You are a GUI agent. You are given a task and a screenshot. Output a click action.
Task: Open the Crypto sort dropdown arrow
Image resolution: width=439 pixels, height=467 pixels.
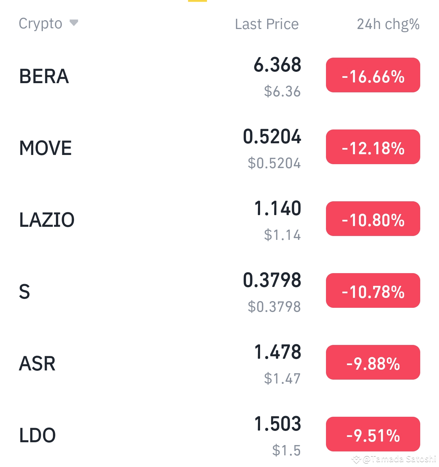pos(74,23)
